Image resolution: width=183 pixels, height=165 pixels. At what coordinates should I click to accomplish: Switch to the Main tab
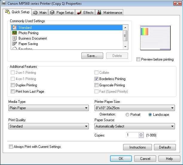40,12
